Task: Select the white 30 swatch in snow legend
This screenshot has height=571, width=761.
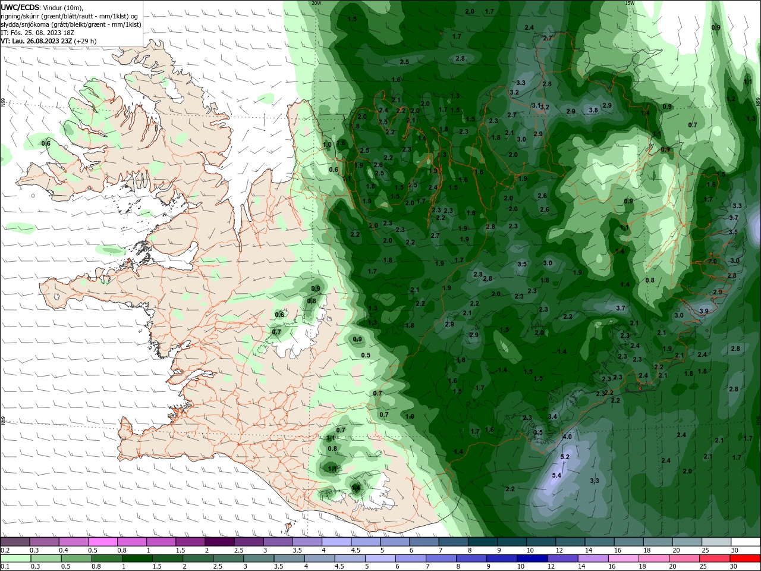Action: 746,541
